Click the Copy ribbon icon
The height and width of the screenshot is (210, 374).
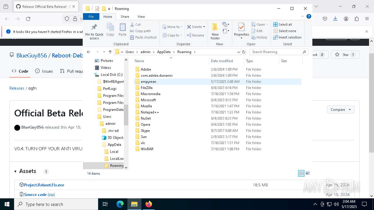(x=110, y=30)
